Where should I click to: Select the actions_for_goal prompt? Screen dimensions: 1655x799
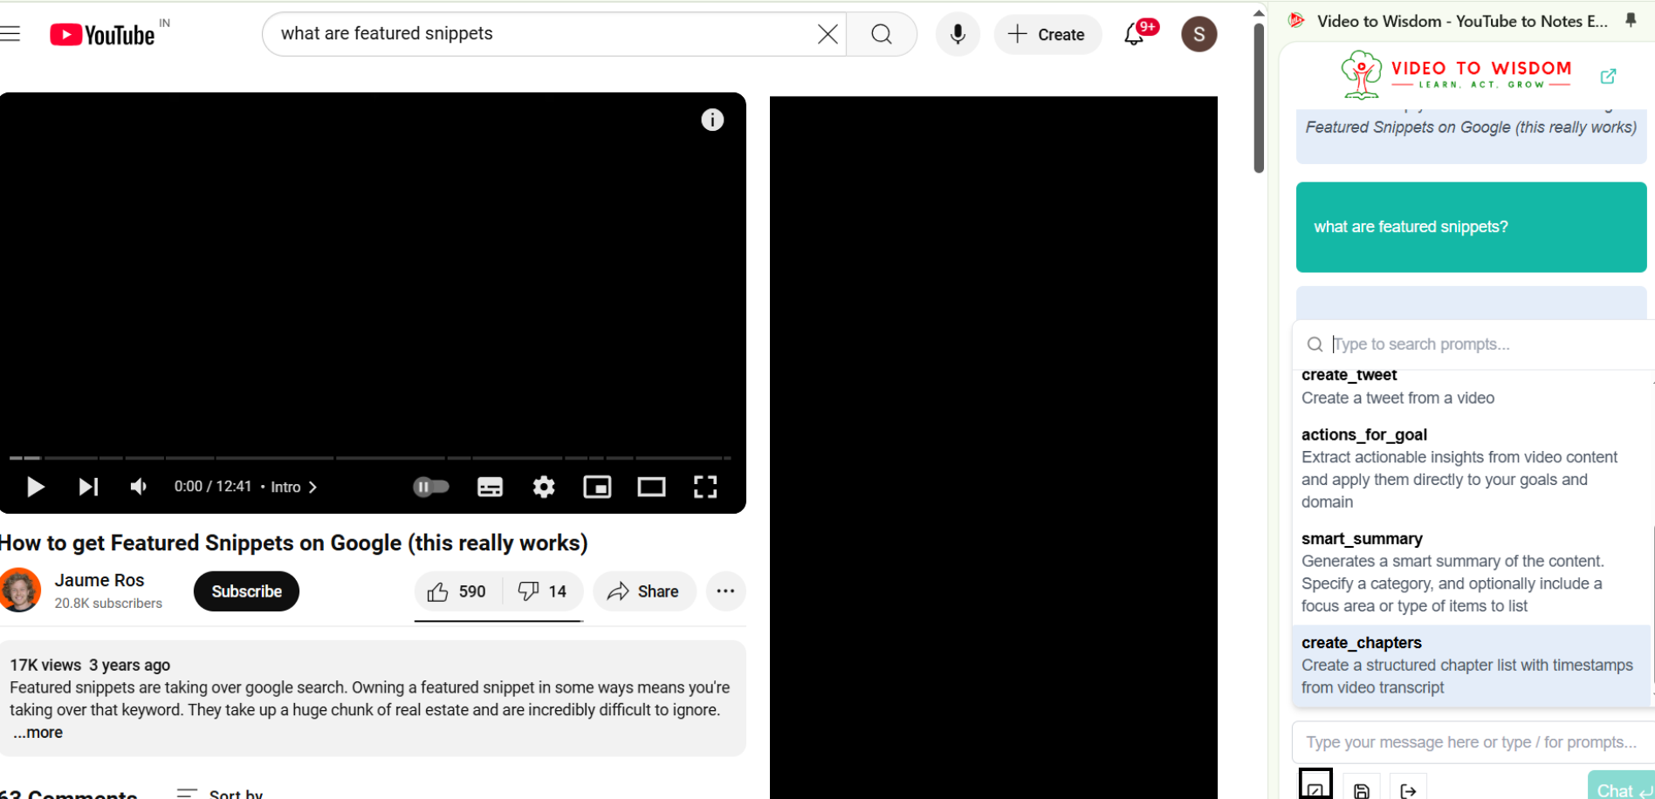click(1472, 468)
